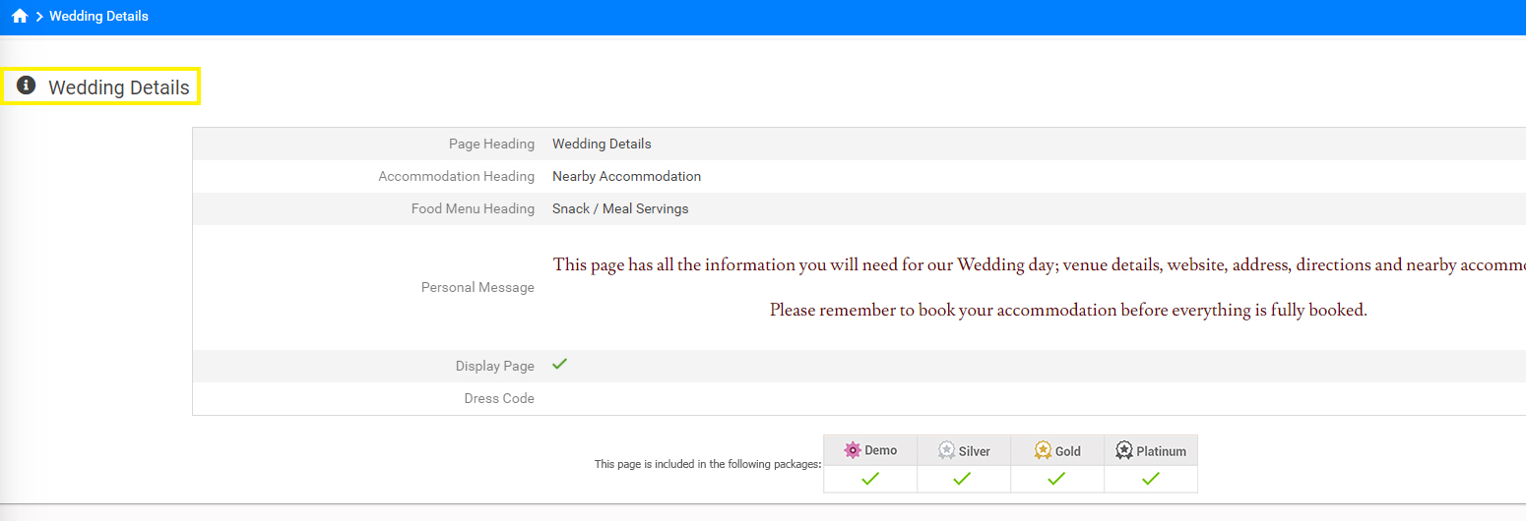This screenshot has width=1526, height=521.
Task: Click the 'This page has all the information' sentence
Action: coord(1039,265)
